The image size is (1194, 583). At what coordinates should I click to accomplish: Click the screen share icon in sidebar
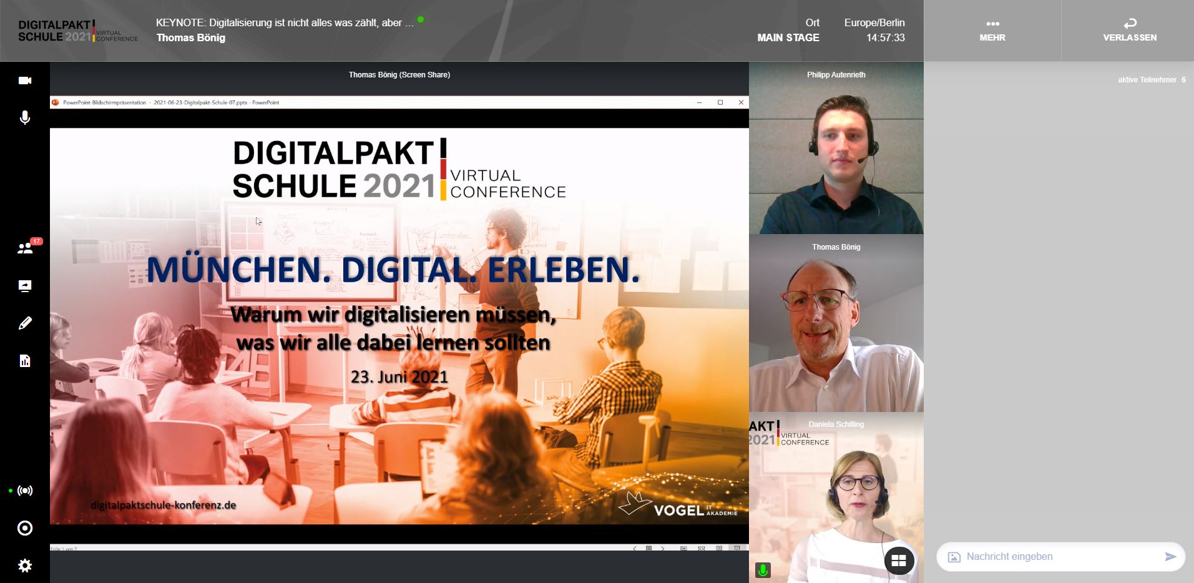(25, 286)
